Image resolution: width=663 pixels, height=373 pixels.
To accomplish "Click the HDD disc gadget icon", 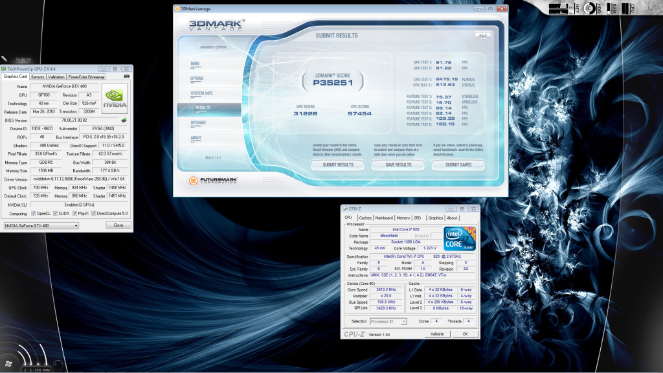I will click(x=589, y=8).
